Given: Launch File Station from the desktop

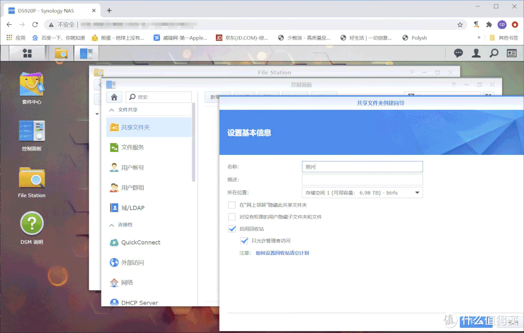Looking at the screenshot, I should [31, 178].
